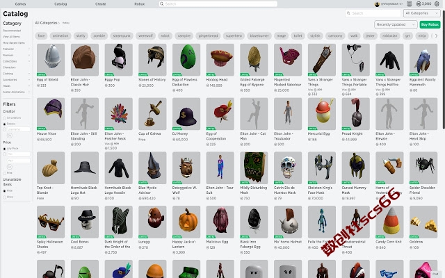This screenshot has height=278, width=445.
Task: Select Show unavailable items radio
Action: point(5,197)
